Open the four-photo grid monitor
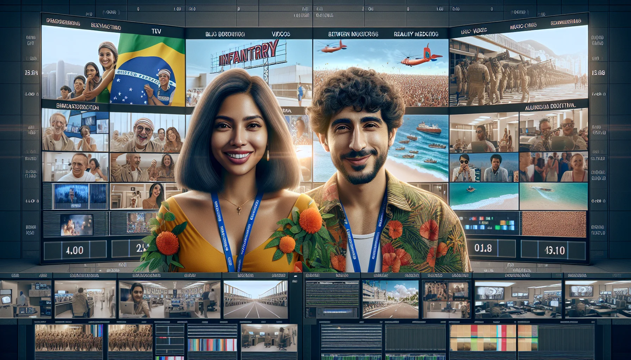 446,300
